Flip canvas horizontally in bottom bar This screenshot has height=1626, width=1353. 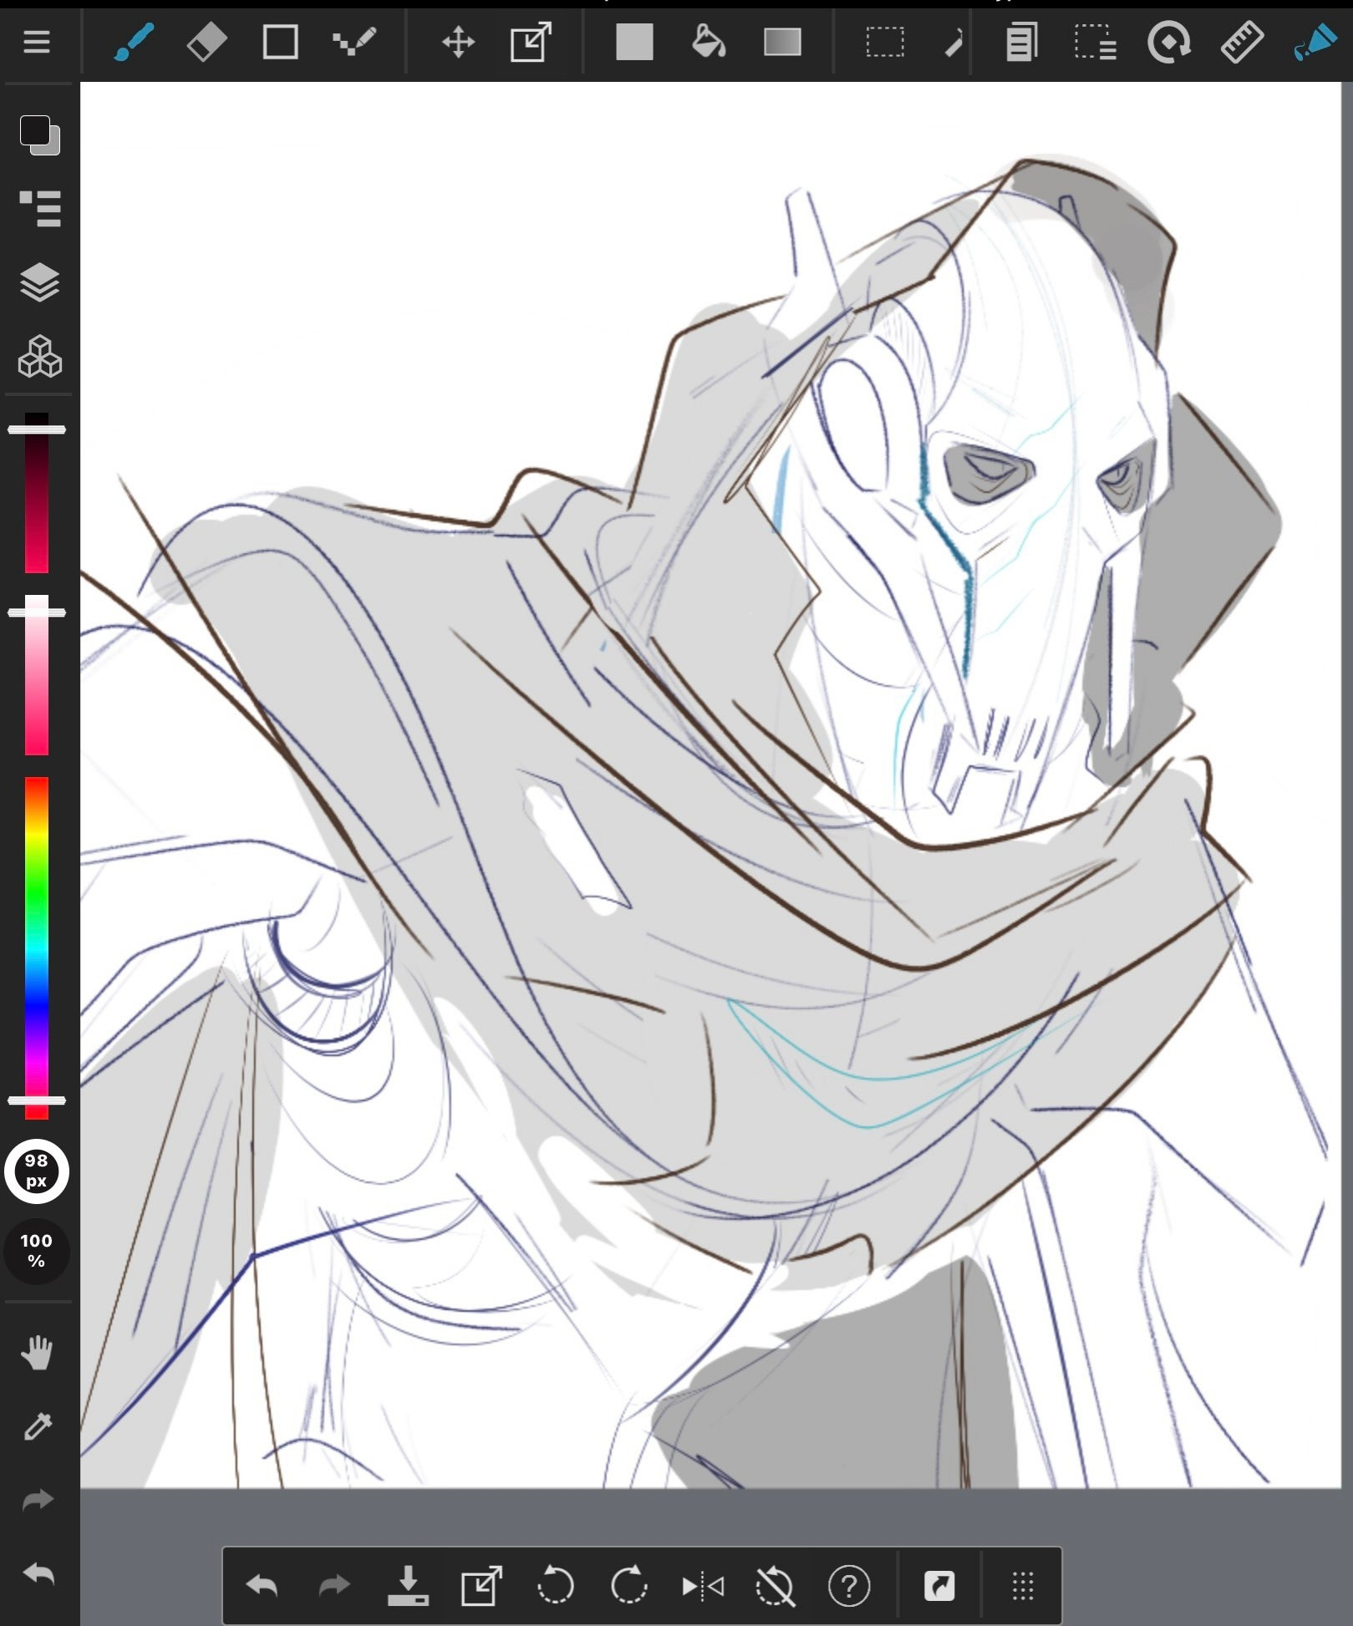tap(703, 1585)
